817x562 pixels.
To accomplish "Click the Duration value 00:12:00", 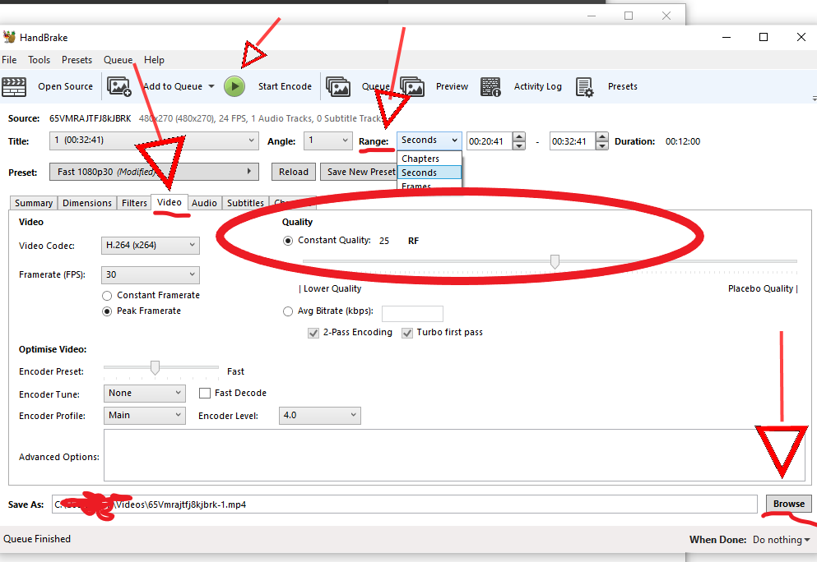I will (683, 141).
